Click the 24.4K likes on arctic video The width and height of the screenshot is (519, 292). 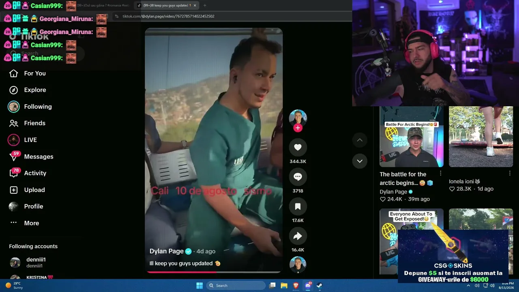tap(391, 199)
